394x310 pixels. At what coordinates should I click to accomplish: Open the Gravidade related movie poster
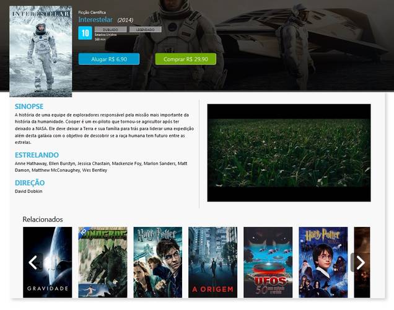(48, 262)
